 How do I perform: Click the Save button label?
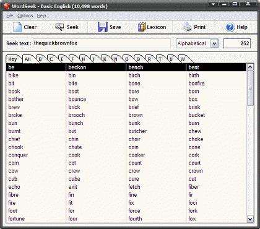point(115,27)
